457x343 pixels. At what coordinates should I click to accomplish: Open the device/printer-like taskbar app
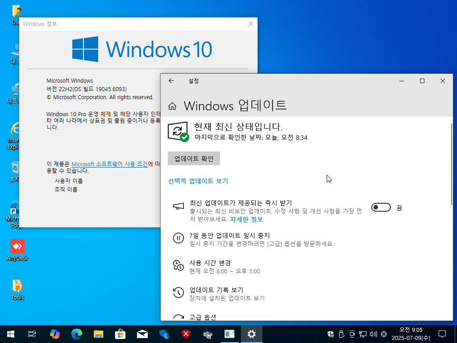click(208, 334)
